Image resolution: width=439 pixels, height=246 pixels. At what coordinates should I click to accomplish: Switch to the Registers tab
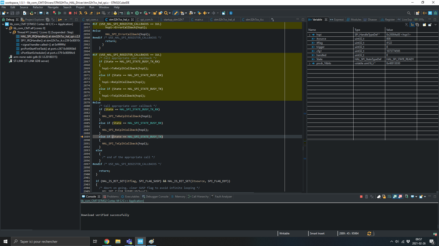click(388, 20)
